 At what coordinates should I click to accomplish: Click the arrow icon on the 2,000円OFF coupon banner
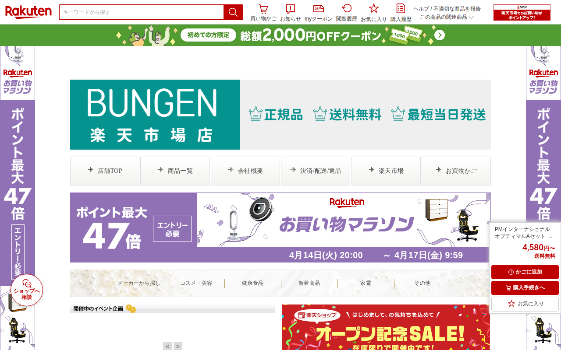[440, 35]
